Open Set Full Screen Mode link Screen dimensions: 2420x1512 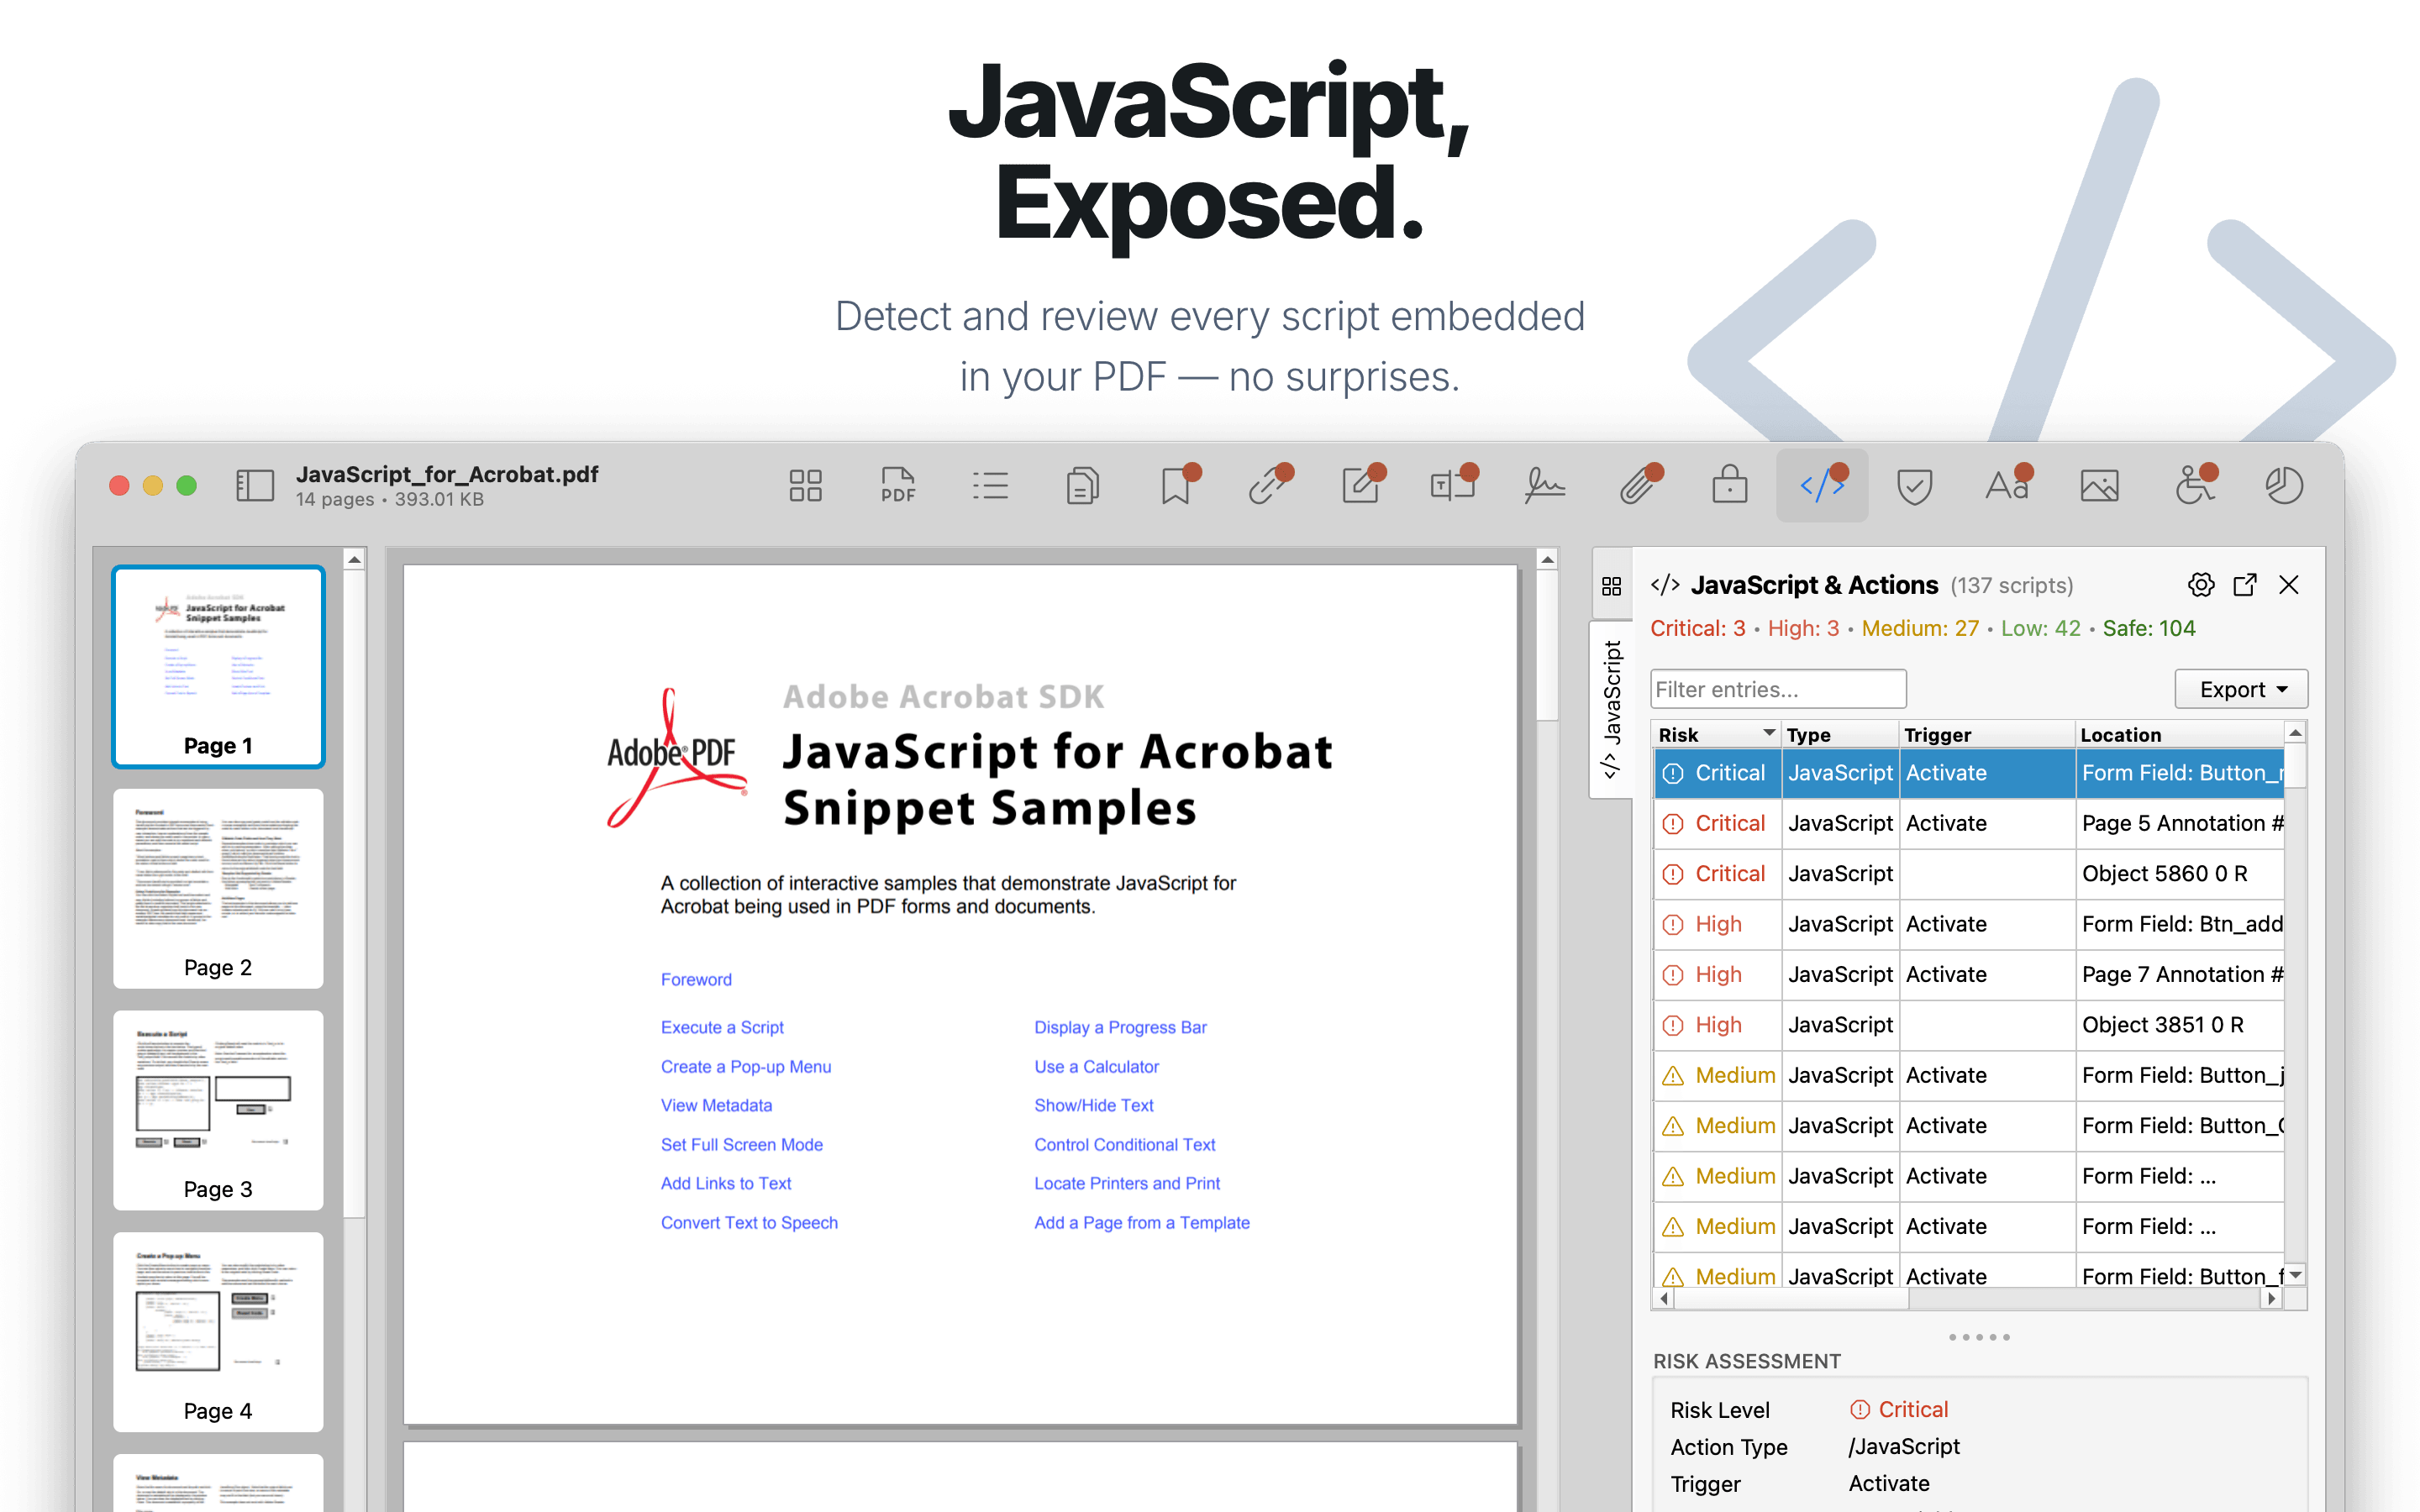point(742,1144)
